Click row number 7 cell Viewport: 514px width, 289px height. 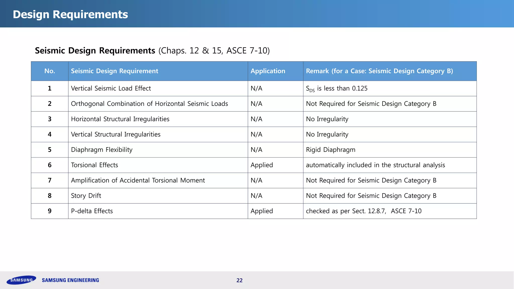(50, 180)
